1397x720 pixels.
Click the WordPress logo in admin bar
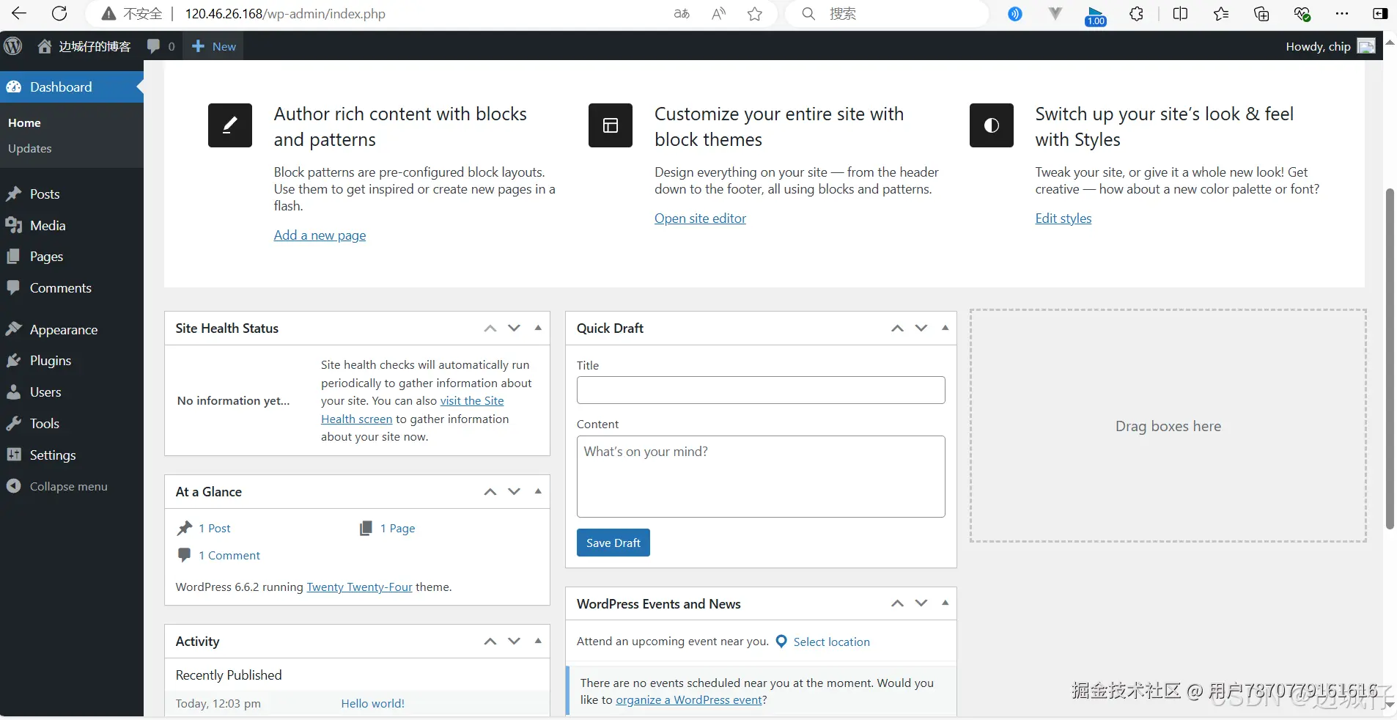(x=13, y=46)
